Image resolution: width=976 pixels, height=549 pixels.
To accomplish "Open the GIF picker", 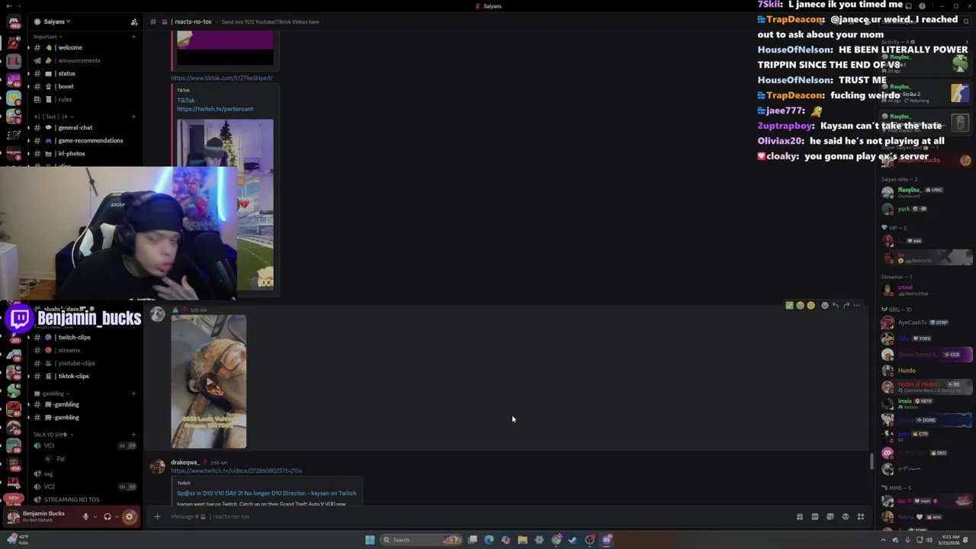I will (x=814, y=516).
